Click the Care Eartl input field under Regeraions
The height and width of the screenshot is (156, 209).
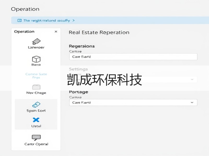[133, 57]
